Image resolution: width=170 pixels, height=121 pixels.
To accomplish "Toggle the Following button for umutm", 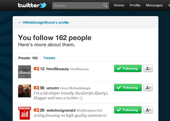I will (128, 88).
